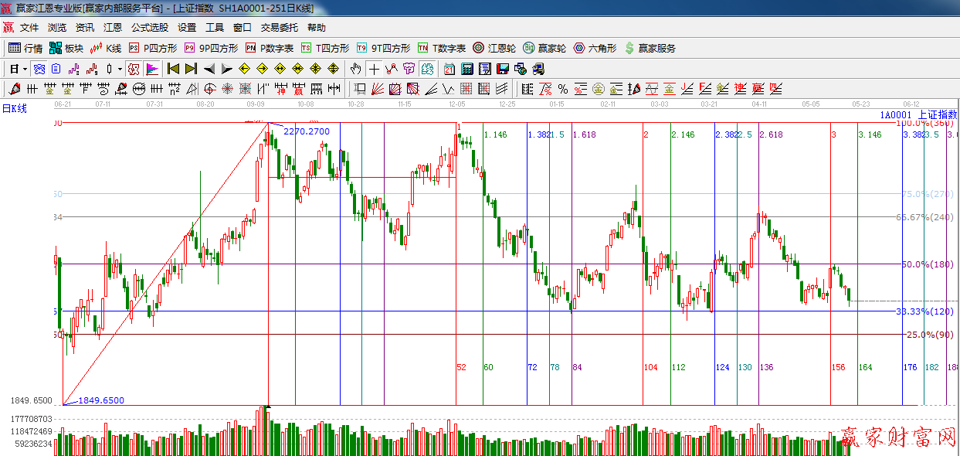
Task: Jump to first bar with skip-to-start arrow
Action: [174, 69]
